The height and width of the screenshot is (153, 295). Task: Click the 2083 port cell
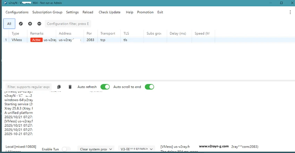pyautogui.click(x=90, y=40)
